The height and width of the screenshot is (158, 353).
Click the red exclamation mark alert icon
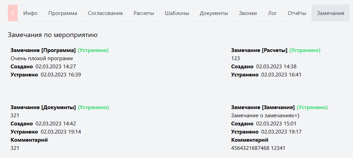(13, 13)
